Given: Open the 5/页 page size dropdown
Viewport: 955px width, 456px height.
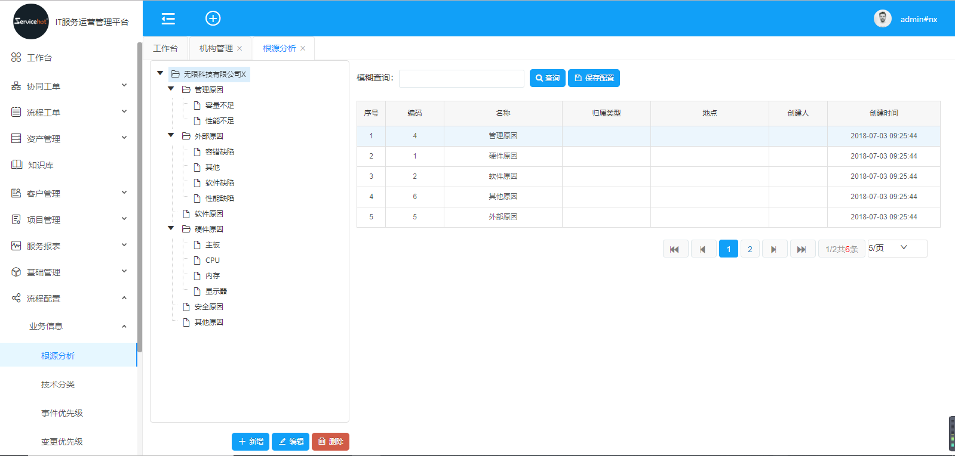Looking at the screenshot, I should 896,248.
